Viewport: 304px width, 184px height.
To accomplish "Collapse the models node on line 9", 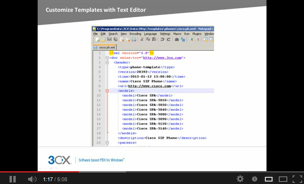I will tap(107, 91).
